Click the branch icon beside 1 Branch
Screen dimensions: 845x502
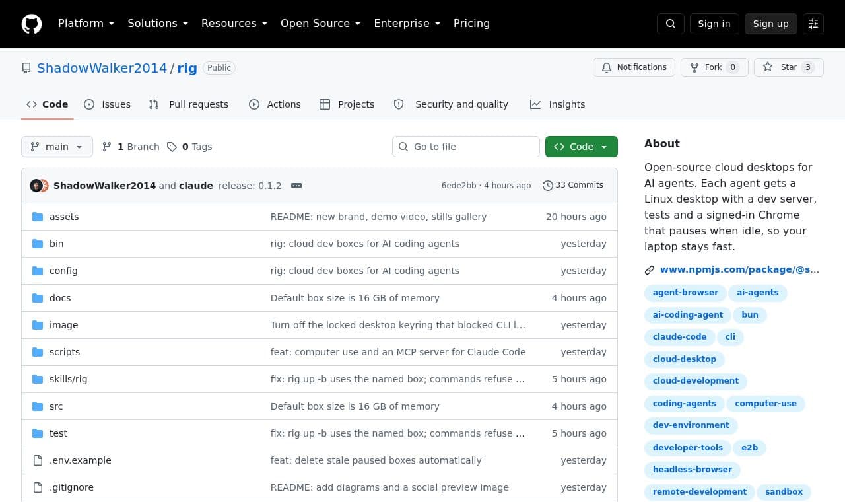[107, 147]
